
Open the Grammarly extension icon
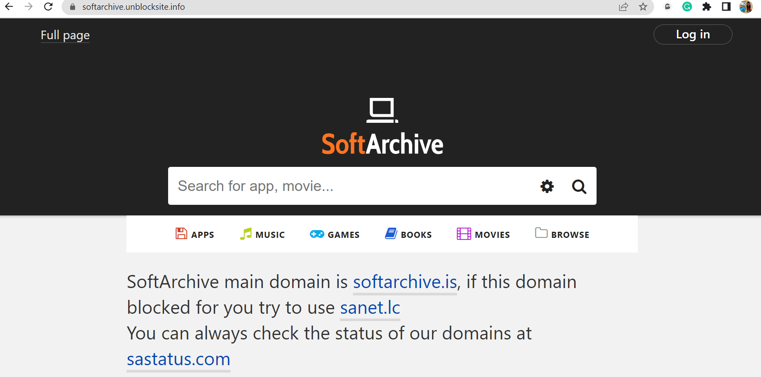click(687, 7)
